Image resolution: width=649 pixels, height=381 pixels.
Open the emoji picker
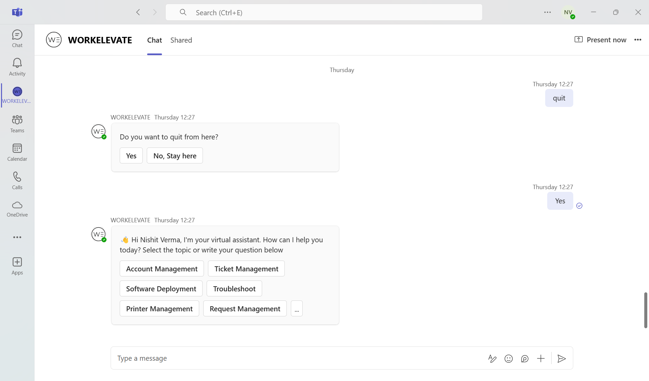[509, 358]
